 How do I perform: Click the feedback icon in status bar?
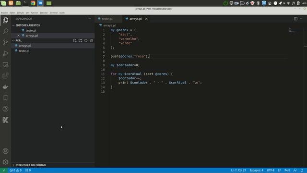(295, 170)
